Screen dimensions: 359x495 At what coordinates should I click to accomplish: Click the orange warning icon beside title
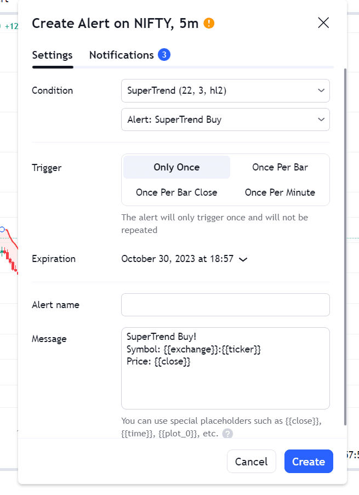pyautogui.click(x=209, y=23)
